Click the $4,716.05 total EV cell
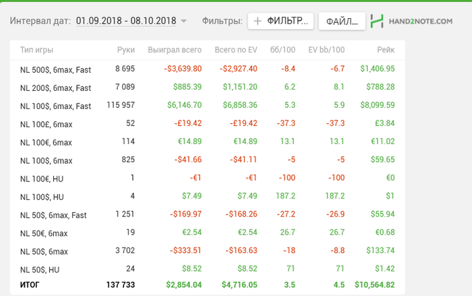 click(239, 285)
